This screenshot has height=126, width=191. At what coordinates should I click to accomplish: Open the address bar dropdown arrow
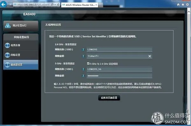(x=55, y=5)
